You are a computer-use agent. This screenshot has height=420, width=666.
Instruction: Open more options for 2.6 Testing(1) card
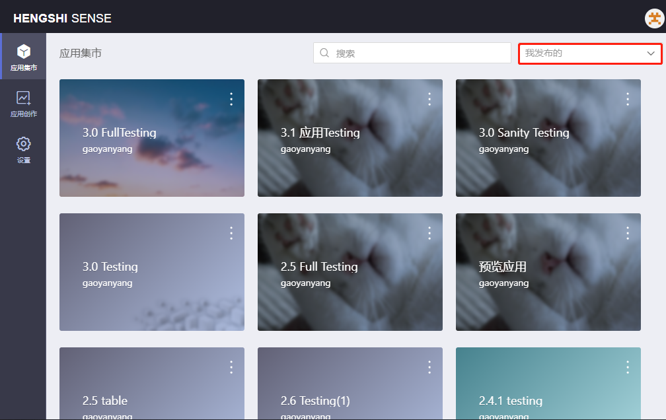coord(429,367)
